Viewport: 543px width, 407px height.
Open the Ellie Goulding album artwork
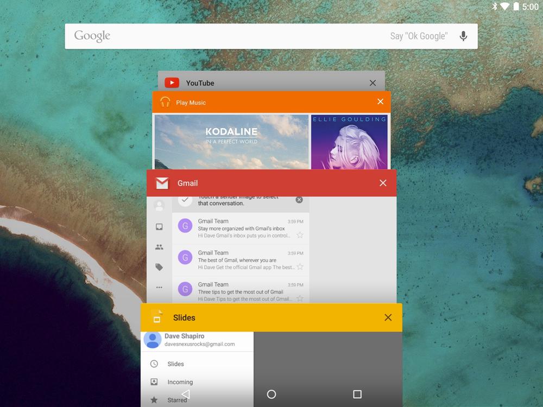click(349, 142)
